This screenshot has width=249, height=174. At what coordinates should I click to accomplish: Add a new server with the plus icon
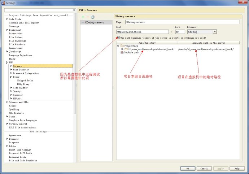(x=83, y=17)
